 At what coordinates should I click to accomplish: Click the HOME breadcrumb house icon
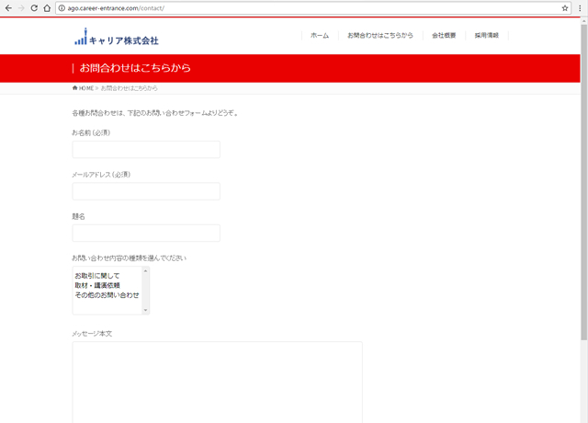point(75,88)
